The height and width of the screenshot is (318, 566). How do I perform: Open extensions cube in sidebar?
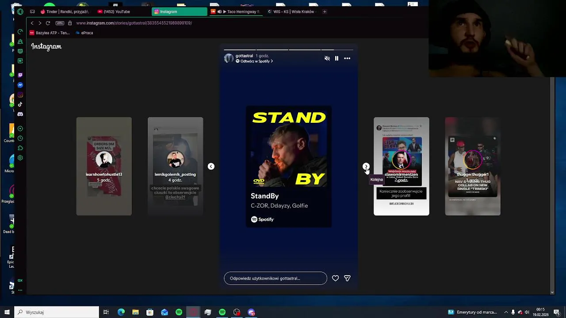coord(20,148)
